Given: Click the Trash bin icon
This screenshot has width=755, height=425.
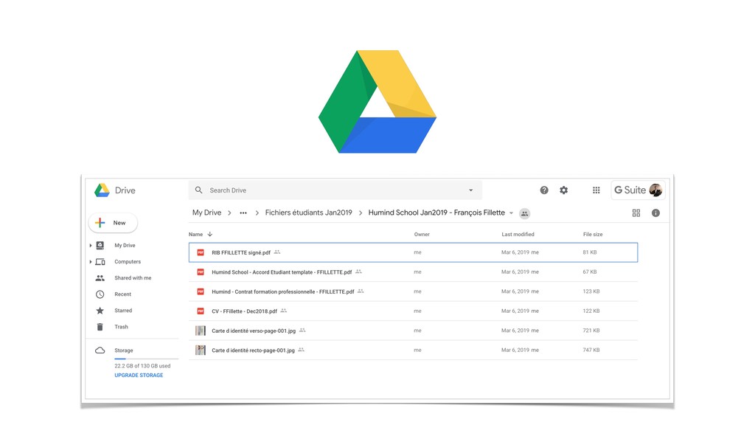Looking at the screenshot, I should coord(100,327).
